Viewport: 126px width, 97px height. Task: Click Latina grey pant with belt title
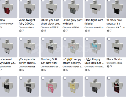pos(72,22)
